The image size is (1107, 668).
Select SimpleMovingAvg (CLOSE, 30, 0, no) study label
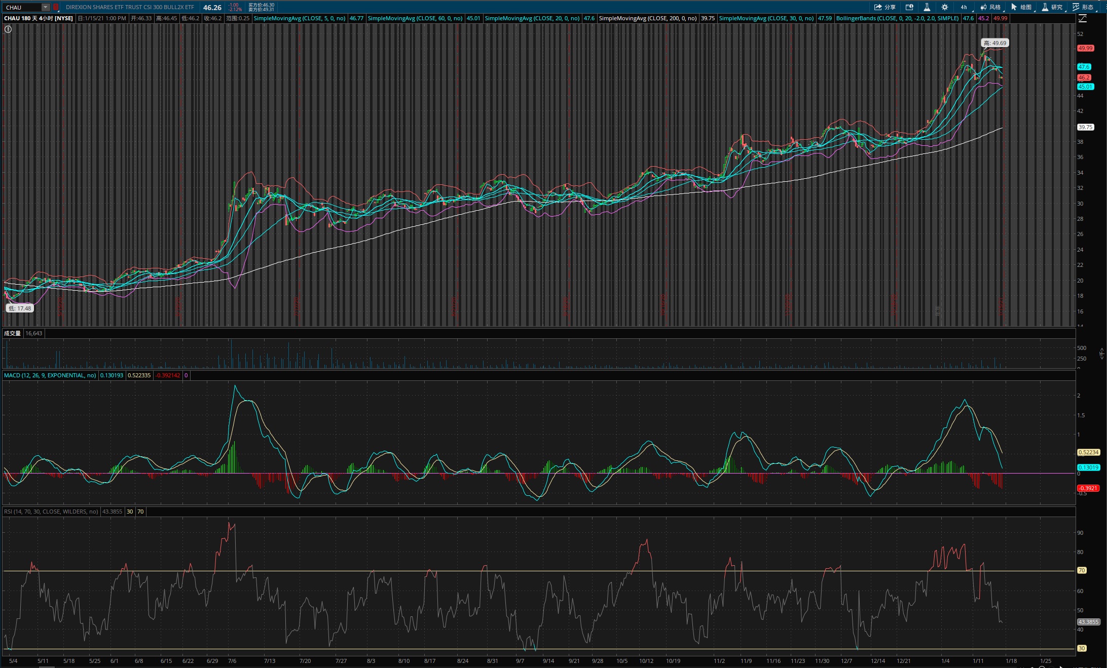click(766, 18)
